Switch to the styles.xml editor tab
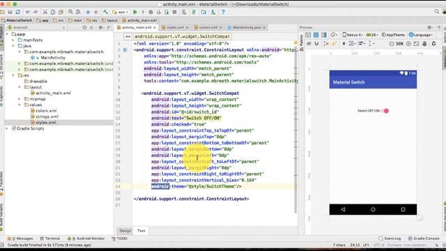Viewport: 446px width, 251px height. pyautogui.click(x=175, y=27)
